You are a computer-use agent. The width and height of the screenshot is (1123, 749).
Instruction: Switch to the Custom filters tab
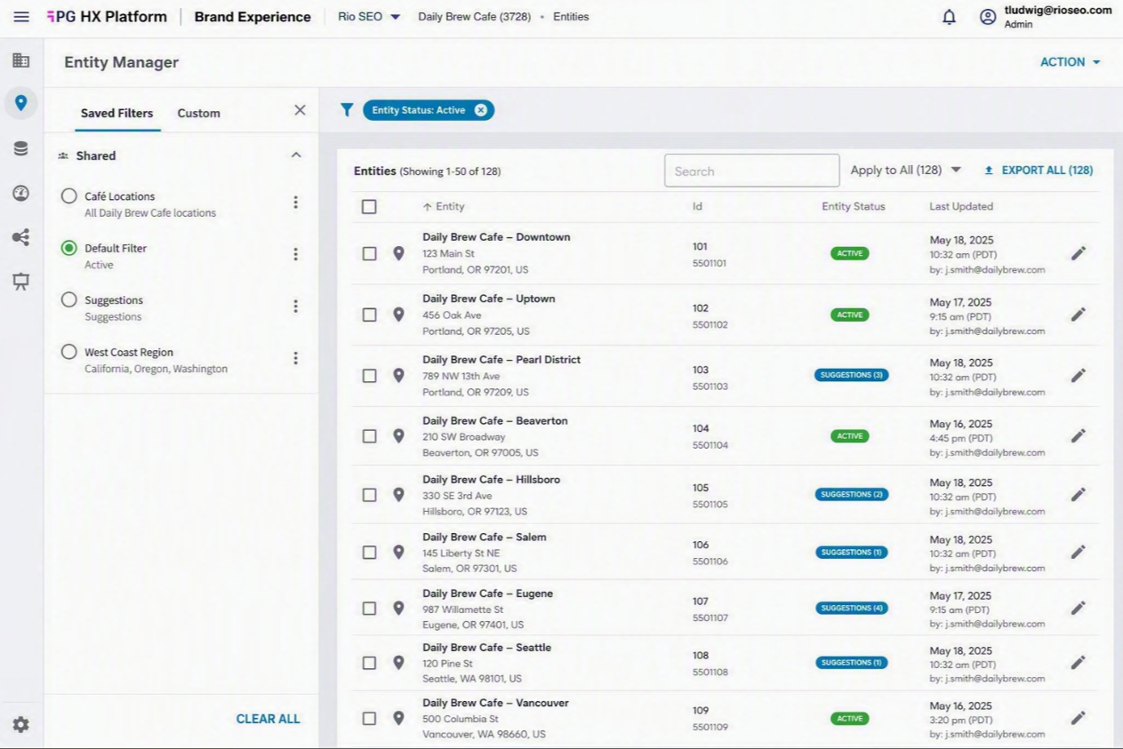pyautogui.click(x=198, y=113)
